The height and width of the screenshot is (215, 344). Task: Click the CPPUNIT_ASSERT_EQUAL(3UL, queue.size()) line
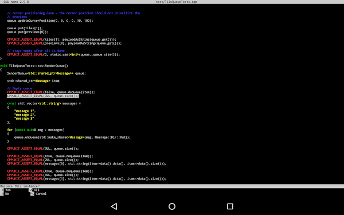tap(43, 148)
